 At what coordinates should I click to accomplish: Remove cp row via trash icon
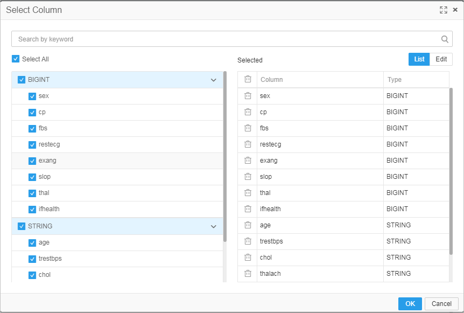248,112
